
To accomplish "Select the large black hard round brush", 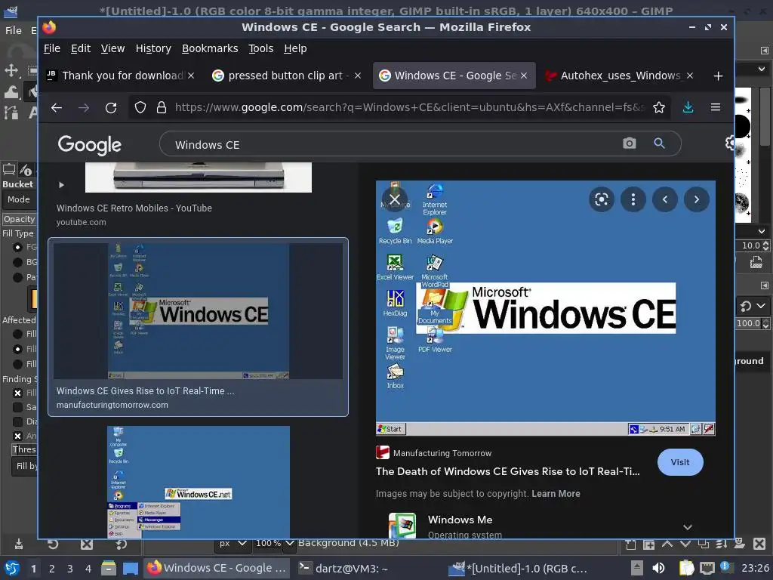I will (x=743, y=126).
